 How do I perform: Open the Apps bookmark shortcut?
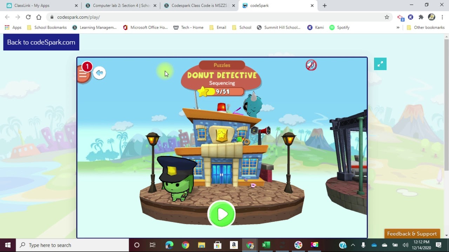(13, 27)
